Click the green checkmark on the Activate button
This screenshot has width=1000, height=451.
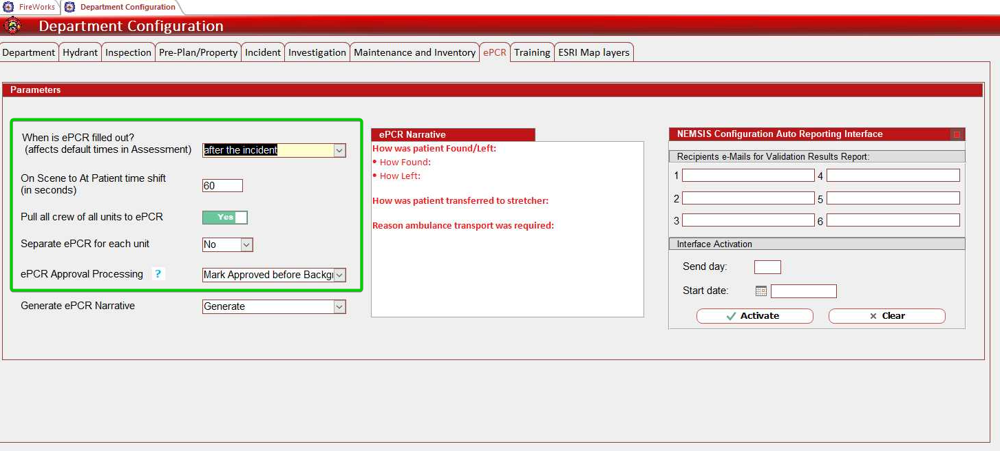[x=733, y=316]
